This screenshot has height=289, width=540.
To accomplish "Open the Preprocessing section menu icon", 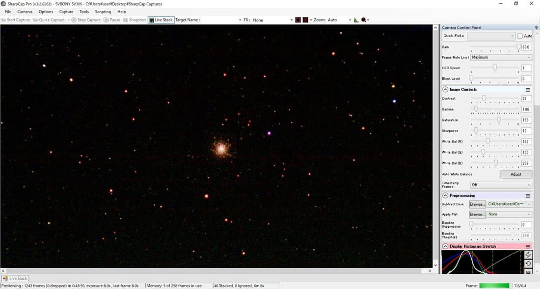I will (x=528, y=196).
